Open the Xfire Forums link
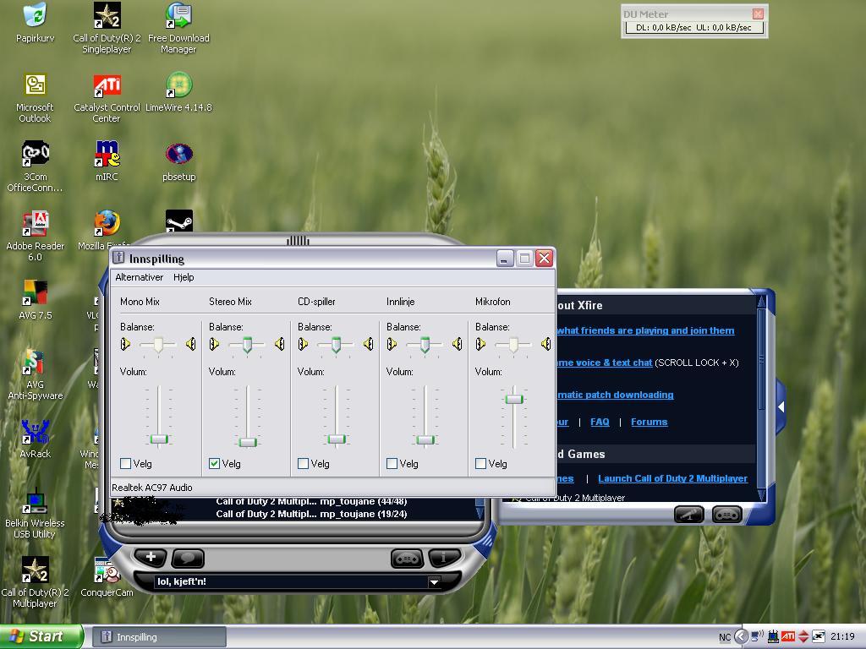The image size is (866, 649). [x=649, y=422]
